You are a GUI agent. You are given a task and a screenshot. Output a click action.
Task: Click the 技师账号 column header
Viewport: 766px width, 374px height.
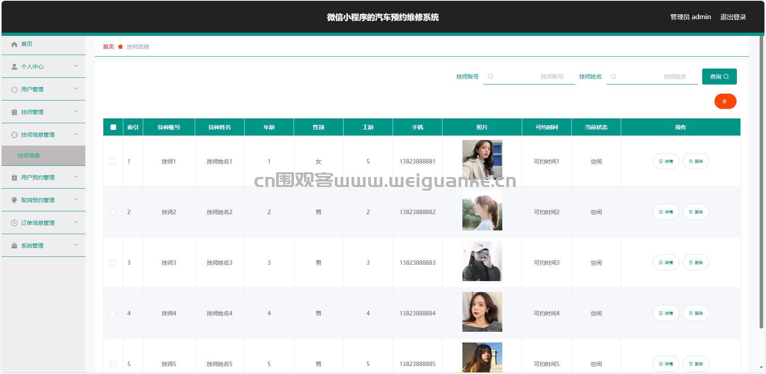169,127
